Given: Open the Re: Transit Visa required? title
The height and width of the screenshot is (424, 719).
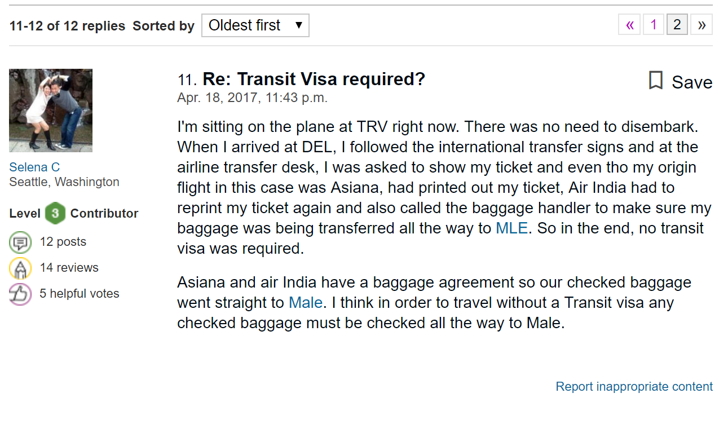Looking at the screenshot, I should (x=314, y=79).
